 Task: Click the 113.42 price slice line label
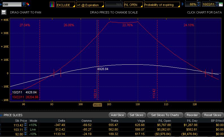click(x=154, y=93)
